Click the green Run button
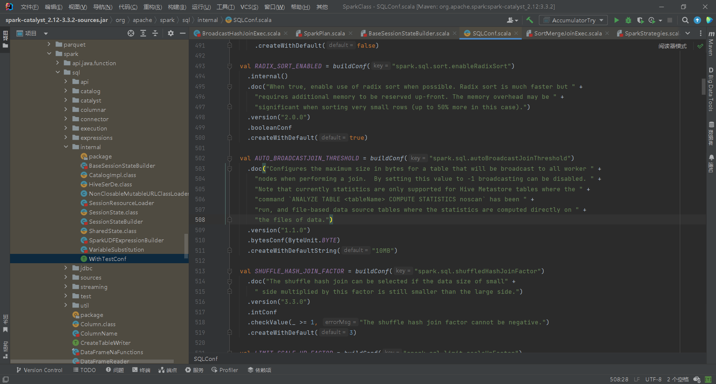 pyautogui.click(x=616, y=20)
